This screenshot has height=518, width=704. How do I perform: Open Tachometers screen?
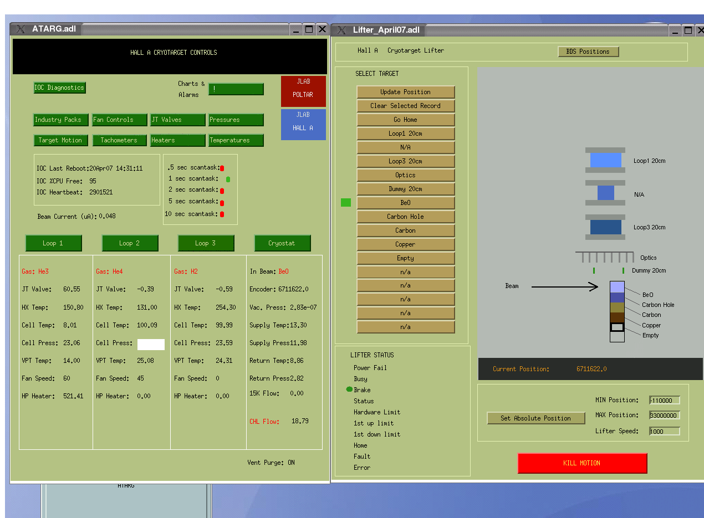click(119, 140)
